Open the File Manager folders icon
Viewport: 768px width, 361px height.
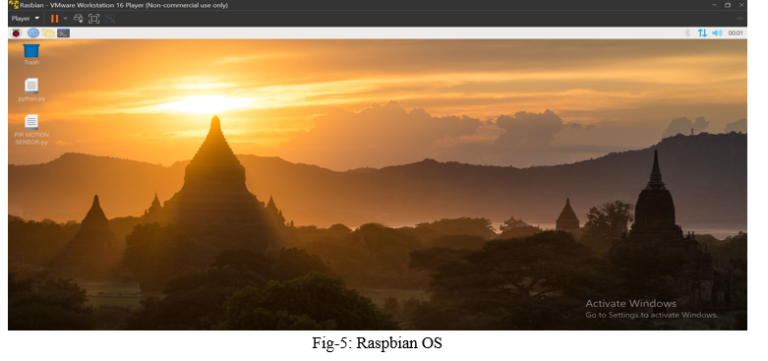48,32
